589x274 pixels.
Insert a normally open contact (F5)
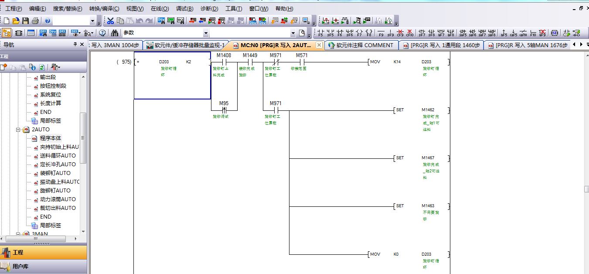(321, 33)
